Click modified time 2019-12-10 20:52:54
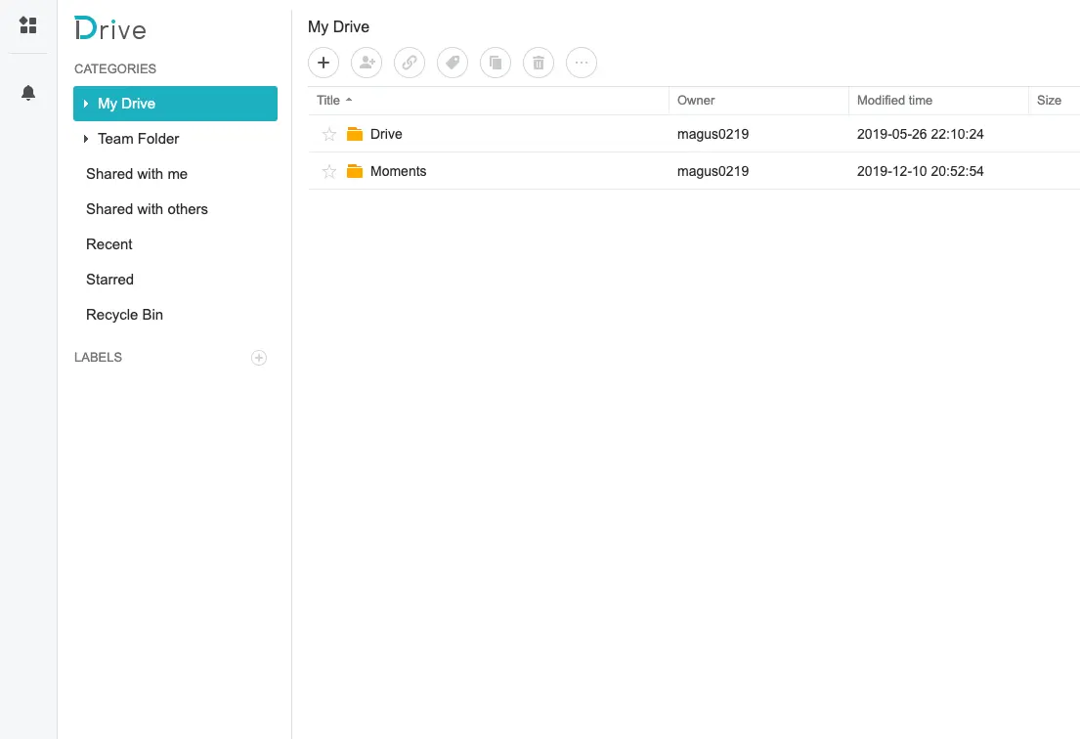 click(x=921, y=171)
